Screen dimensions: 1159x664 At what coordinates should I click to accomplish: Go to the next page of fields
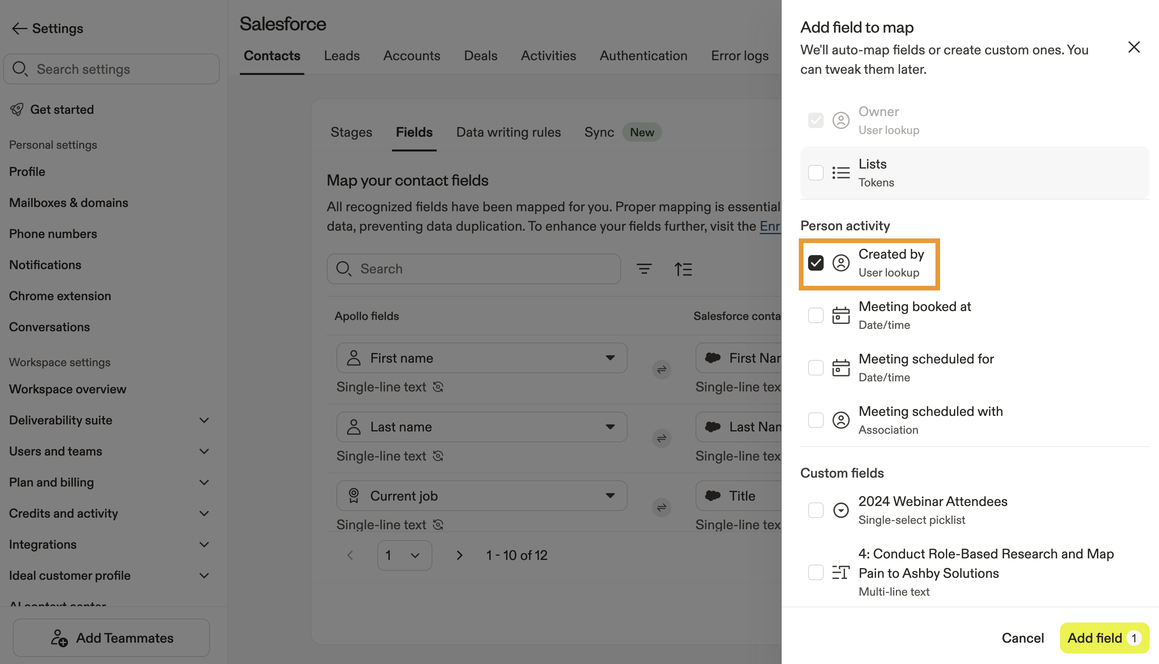coord(460,555)
